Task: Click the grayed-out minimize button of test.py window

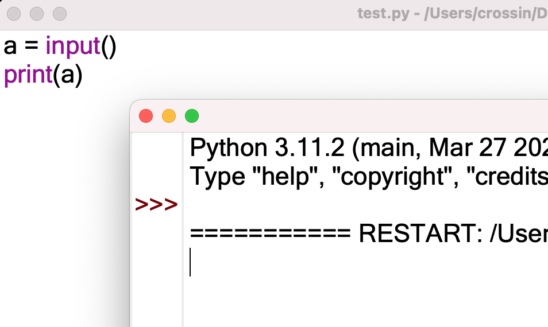Action: (37, 14)
